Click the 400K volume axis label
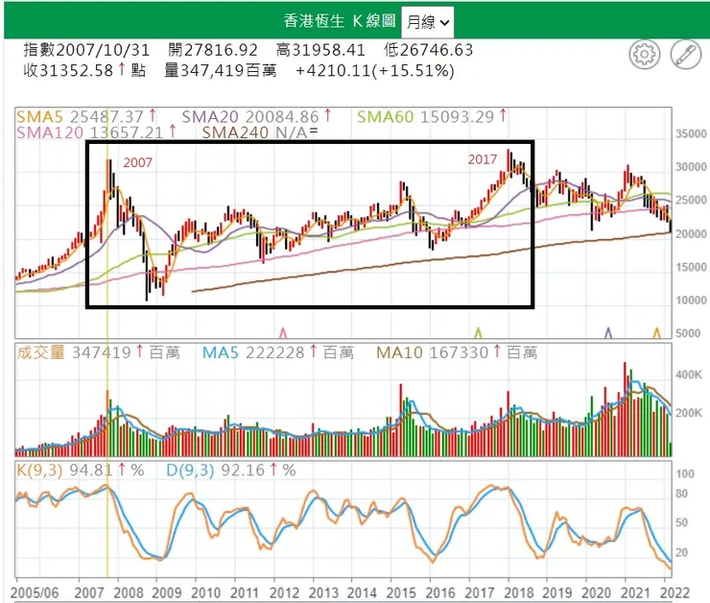This screenshot has height=603, width=710. [x=689, y=374]
